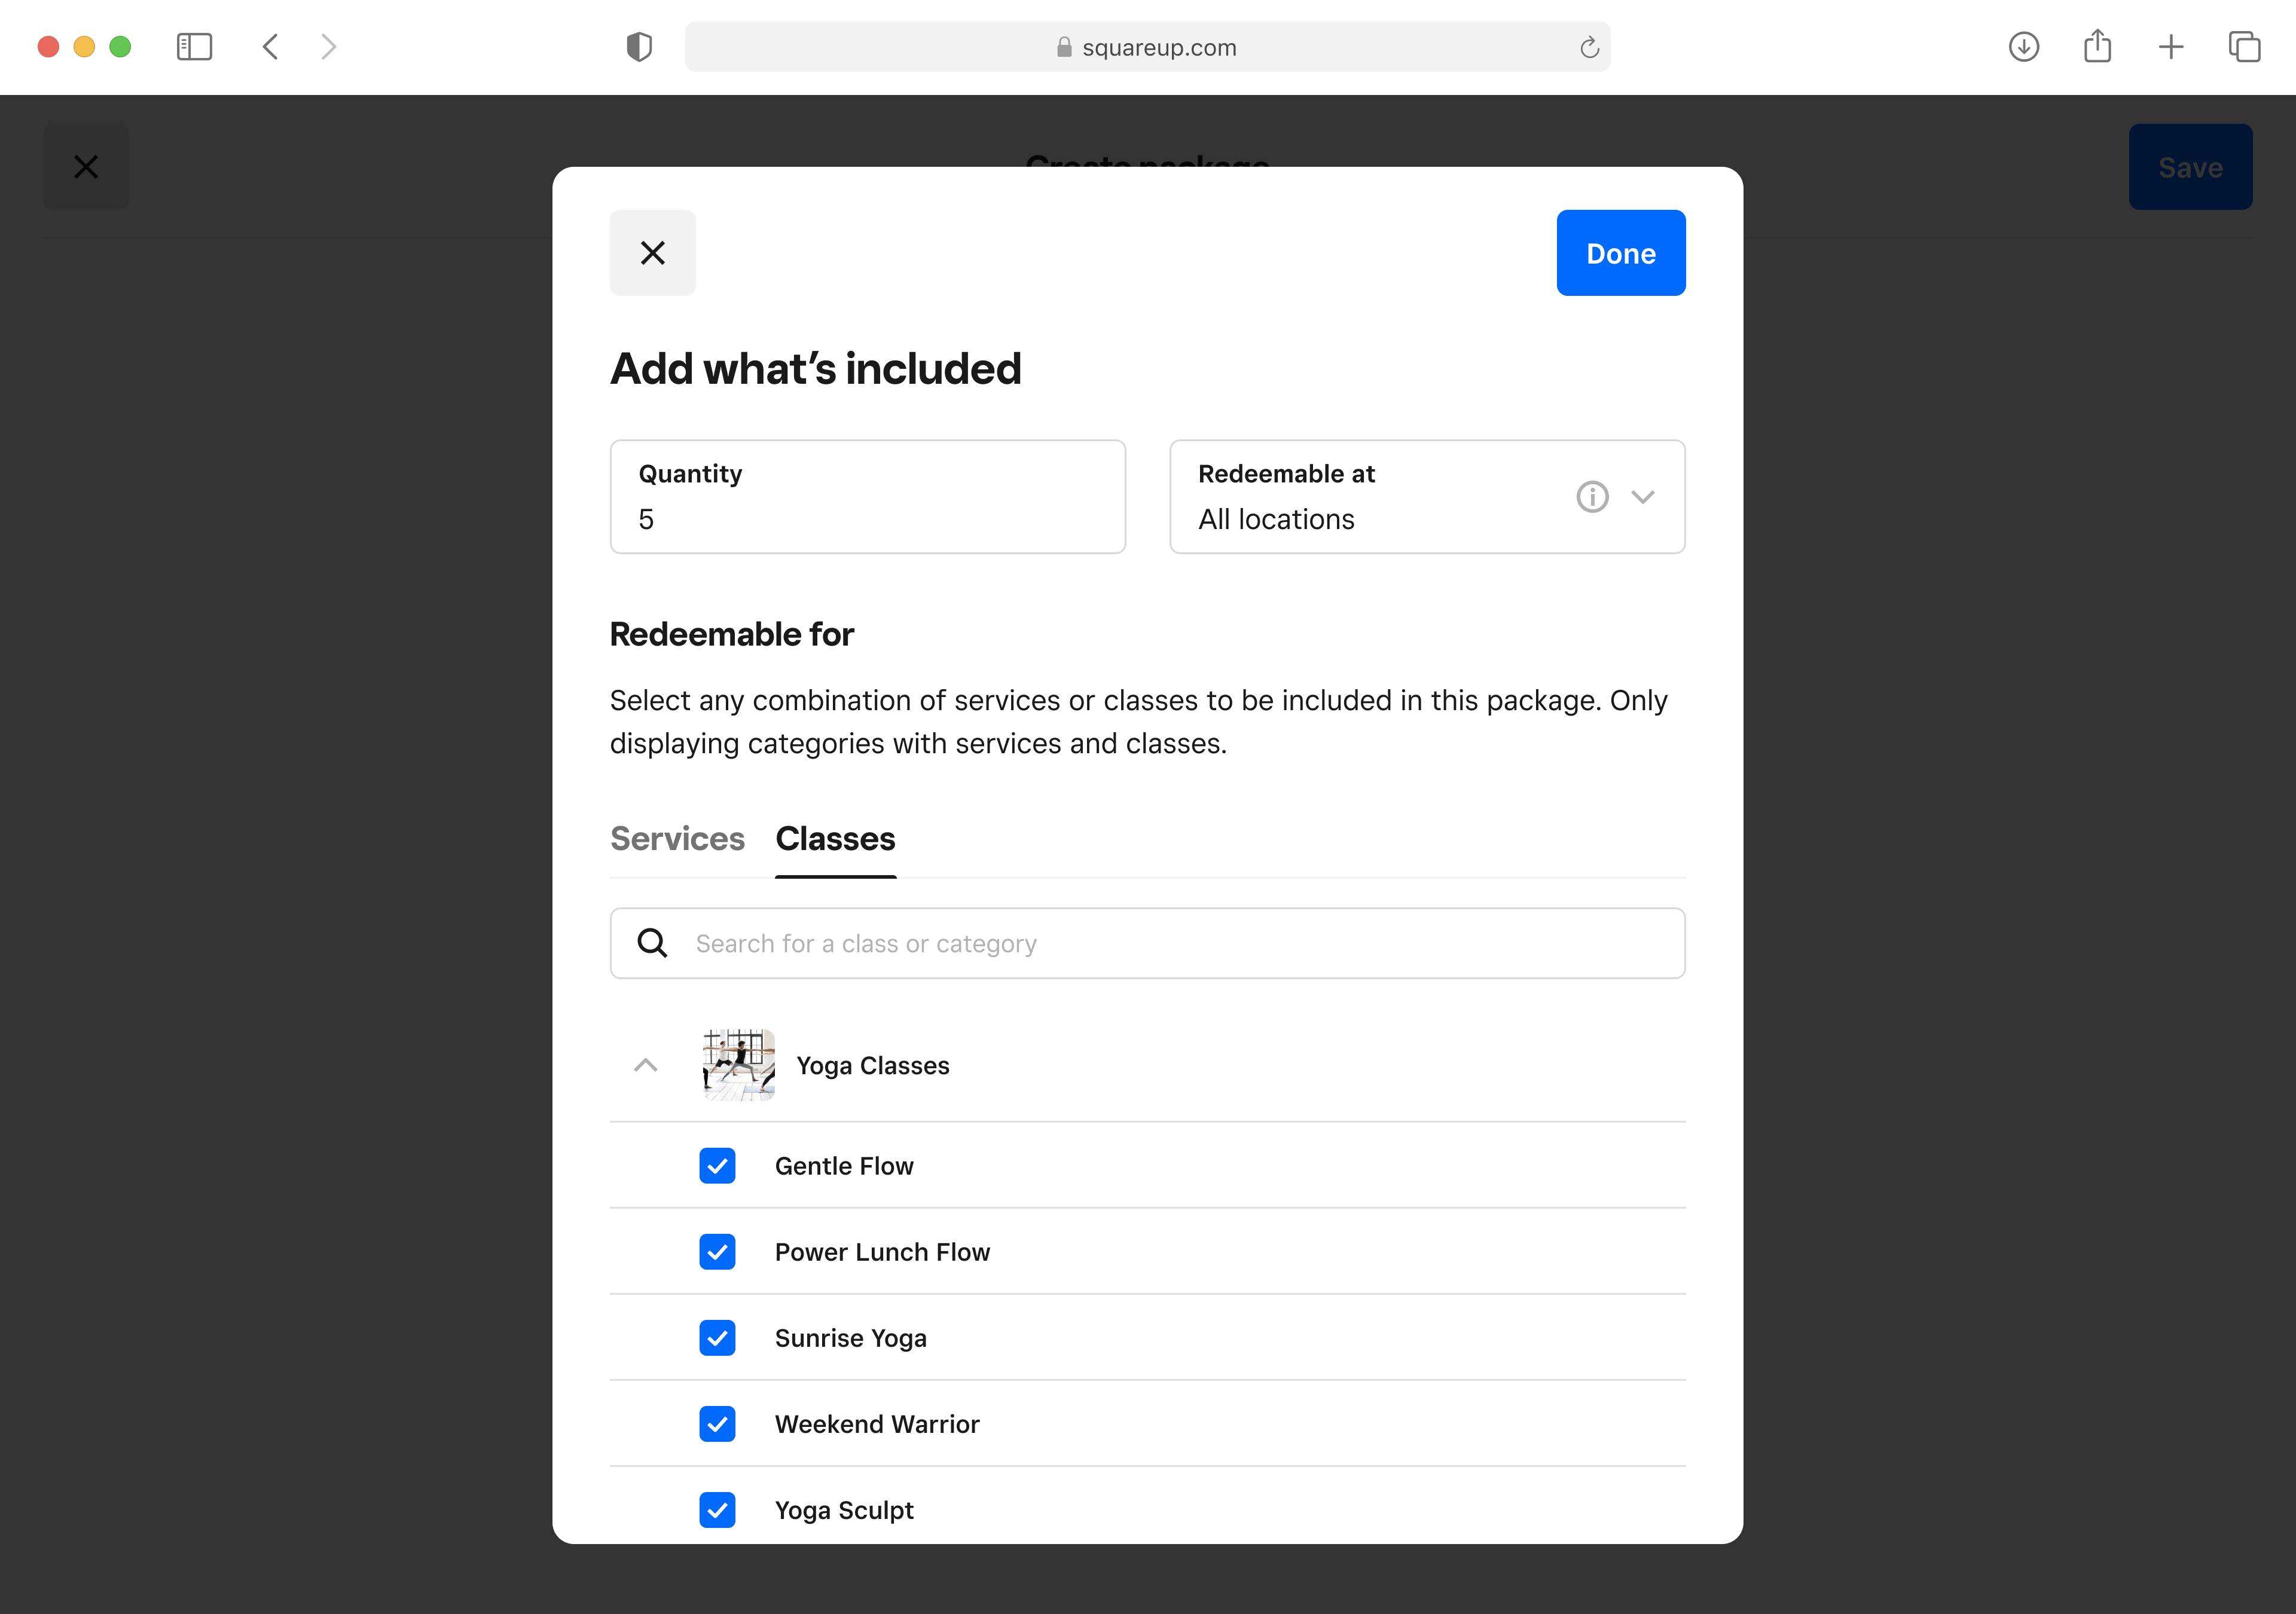The width and height of the screenshot is (2296, 1614).
Task: Select the Classes tab
Action: click(835, 839)
